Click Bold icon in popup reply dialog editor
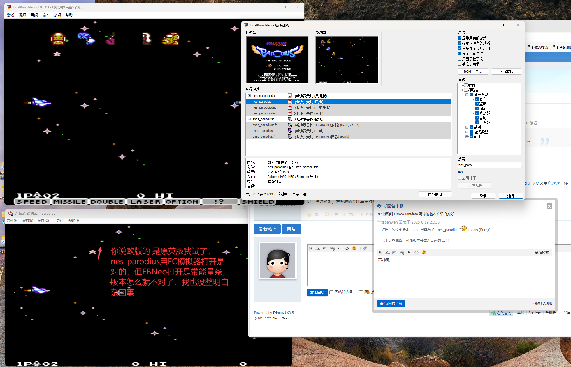 click(380, 252)
